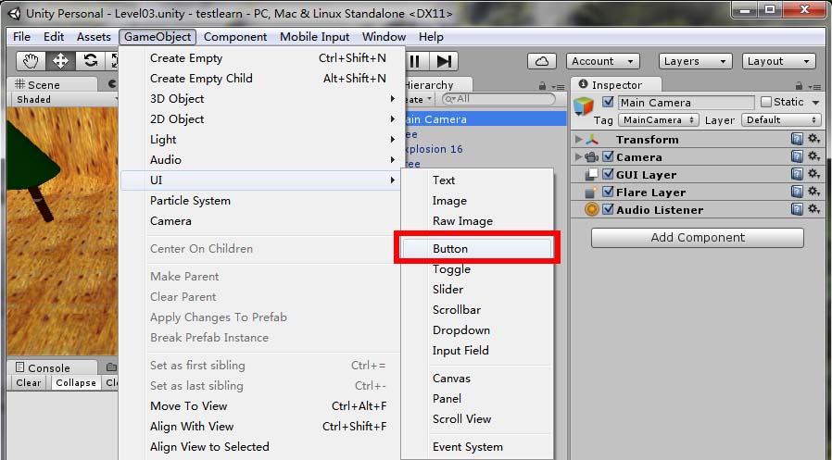832x460 pixels.
Task: Open the Transform component gear menu
Action: tap(814, 140)
